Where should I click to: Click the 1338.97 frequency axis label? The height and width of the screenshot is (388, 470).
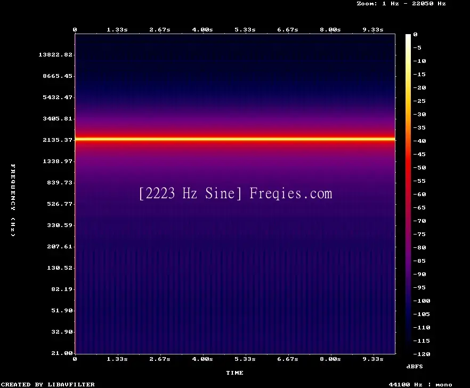(58, 161)
